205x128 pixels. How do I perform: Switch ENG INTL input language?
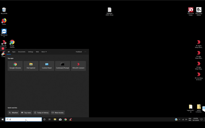[190, 119]
